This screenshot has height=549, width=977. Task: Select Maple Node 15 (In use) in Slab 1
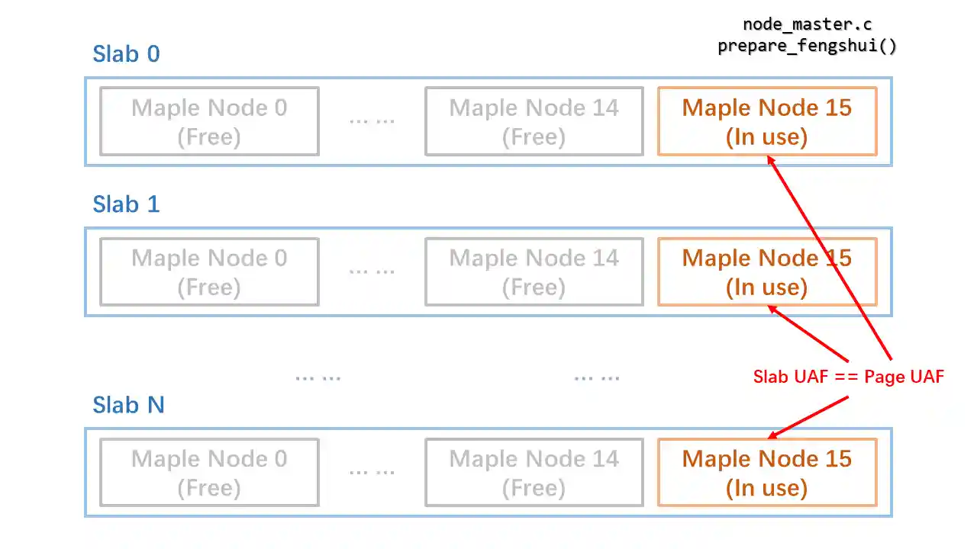pos(766,271)
